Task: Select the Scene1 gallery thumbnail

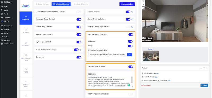Action: pos(151,56)
